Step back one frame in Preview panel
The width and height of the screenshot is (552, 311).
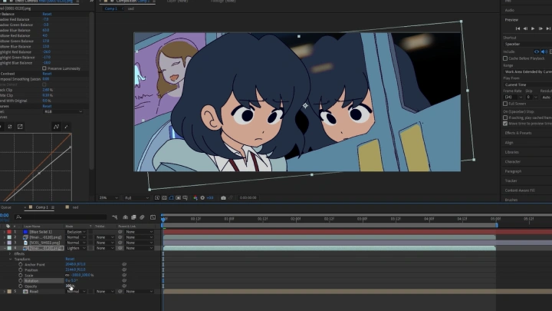525,28
